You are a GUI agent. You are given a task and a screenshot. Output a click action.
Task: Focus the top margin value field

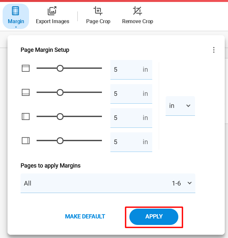click(x=131, y=70)
